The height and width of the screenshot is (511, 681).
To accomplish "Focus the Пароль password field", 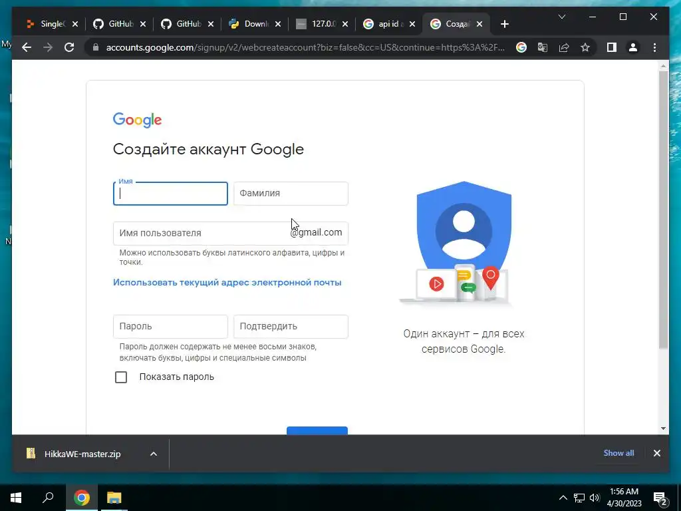I will (170, 326).
